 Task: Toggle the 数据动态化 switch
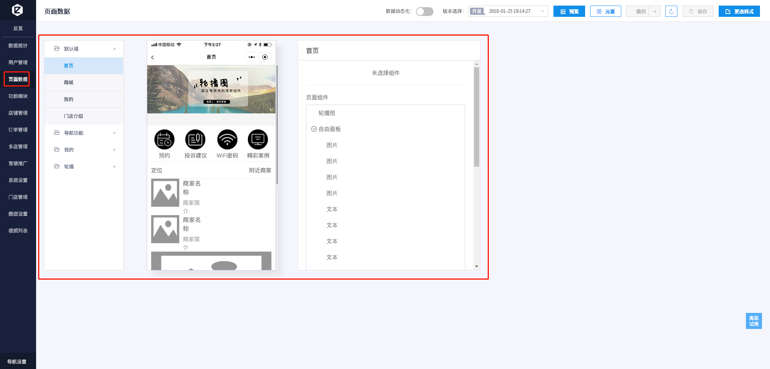(424, 12)
